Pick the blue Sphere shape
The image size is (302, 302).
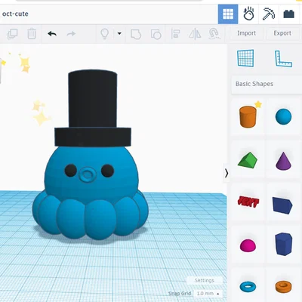[283, 117]
